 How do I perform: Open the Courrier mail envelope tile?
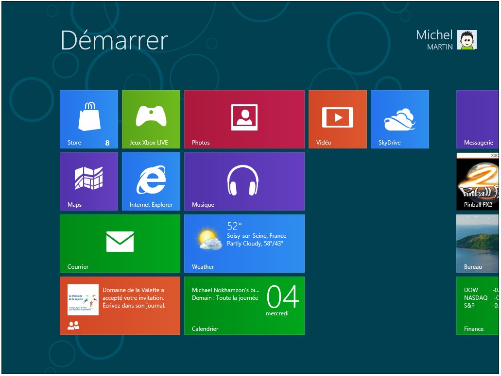pyautogui.click(x=120, y=244)
